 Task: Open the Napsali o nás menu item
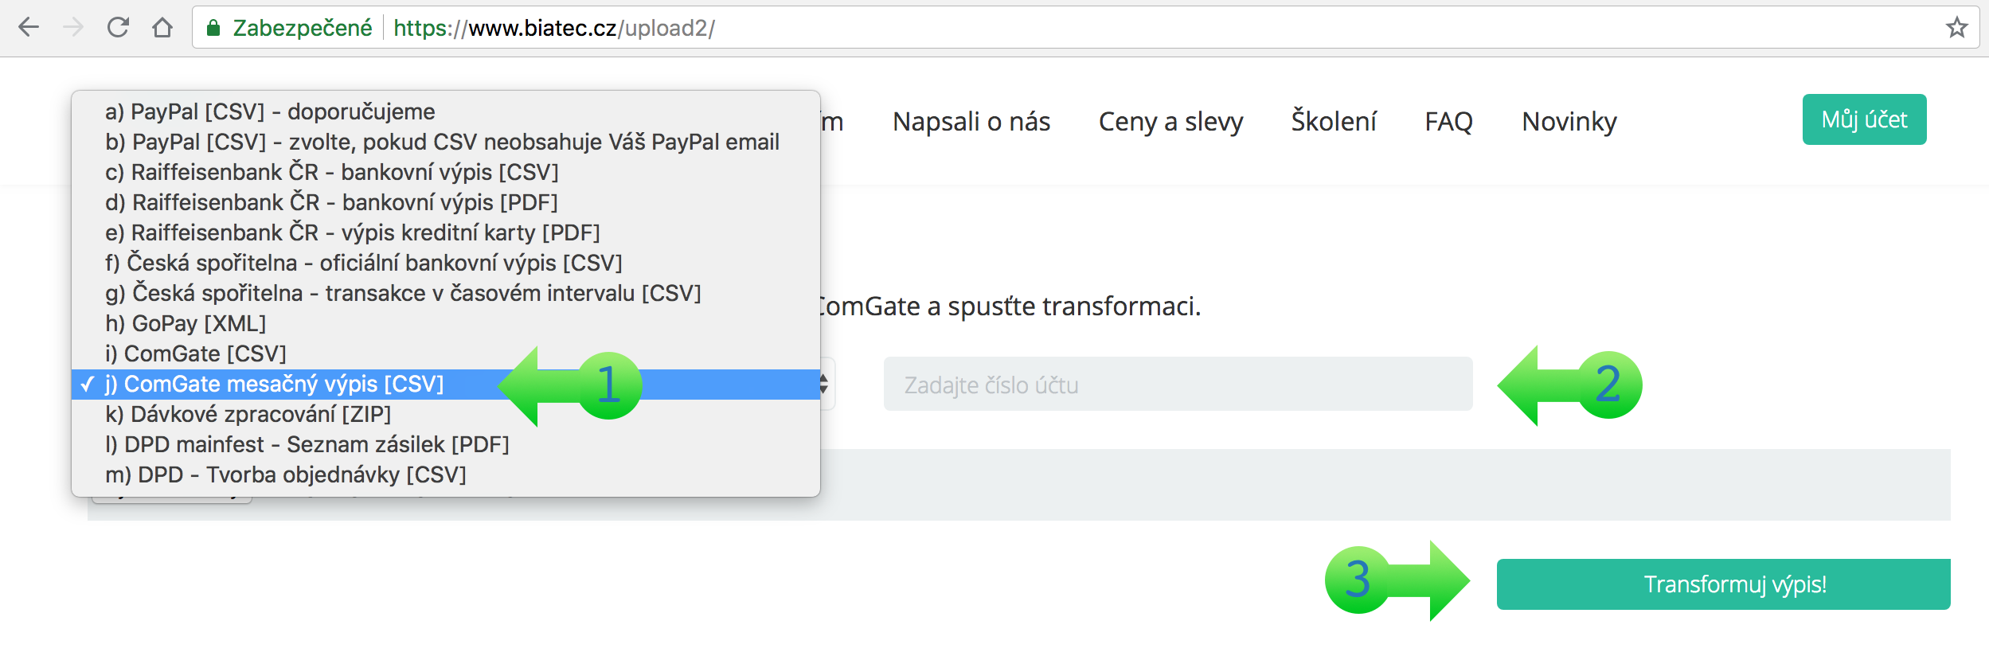point(971,121)
